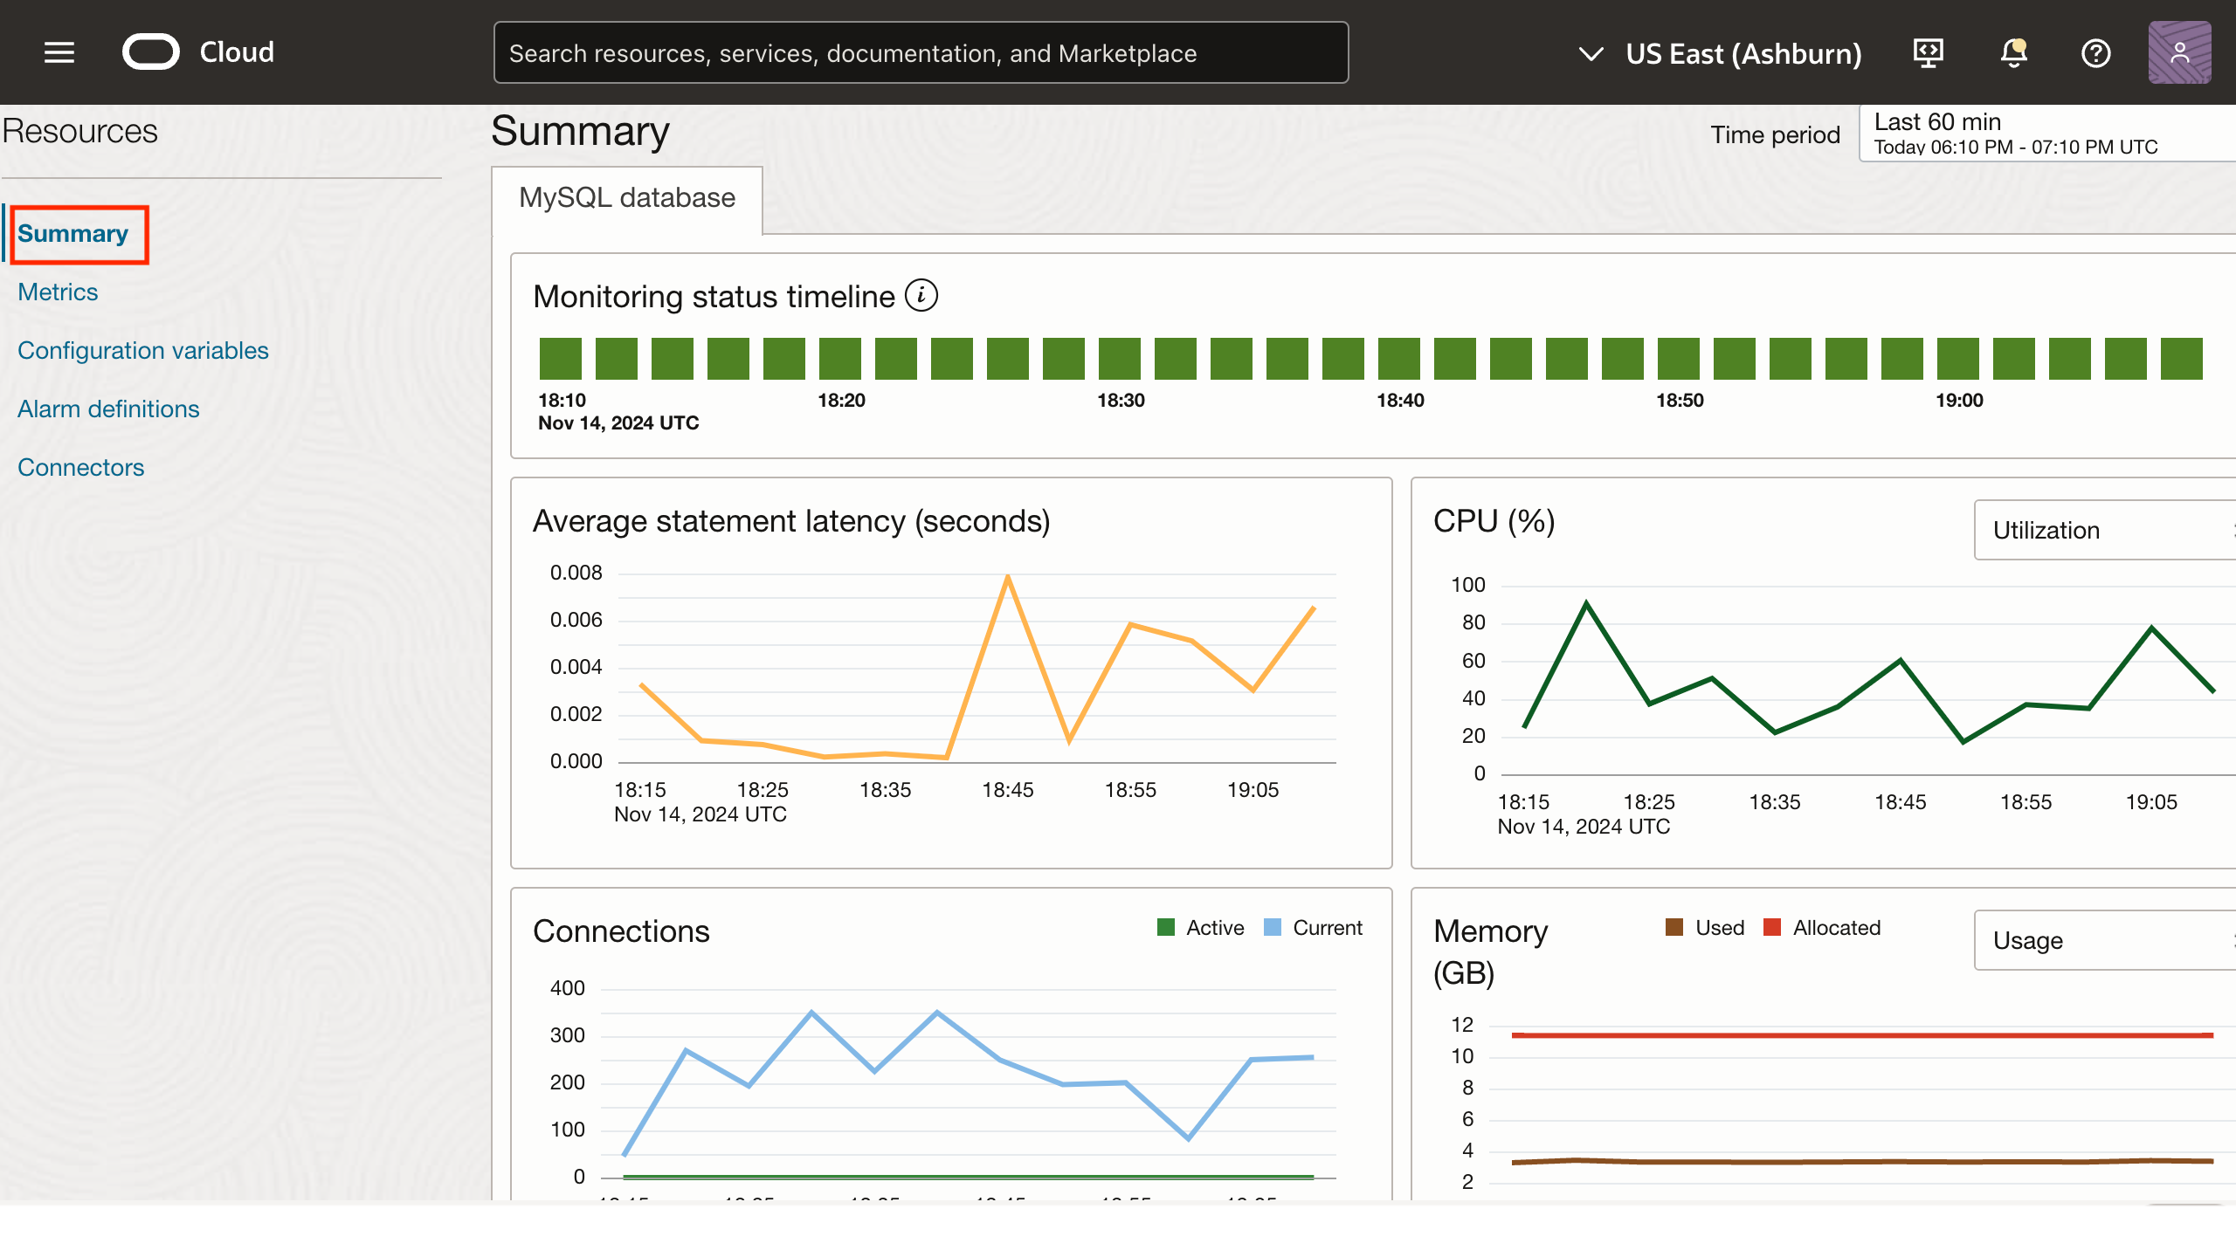Click the Allocated red legend swatch
The height and width of the screenshot is (1257, 2236).
(1772, 928)
